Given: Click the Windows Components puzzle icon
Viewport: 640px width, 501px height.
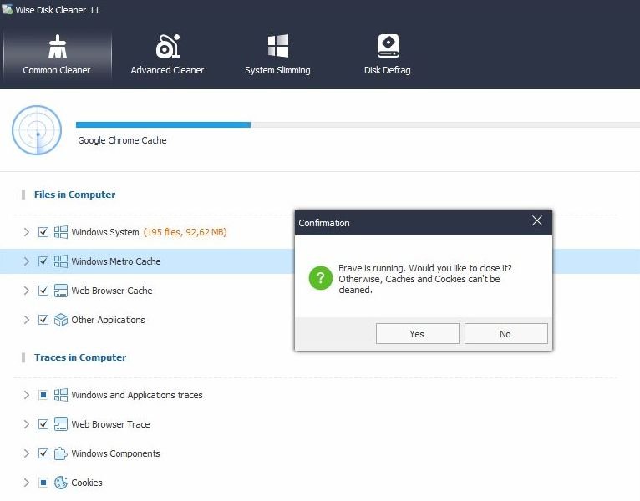Looking at the screenshot, I should tap(61, 453).
